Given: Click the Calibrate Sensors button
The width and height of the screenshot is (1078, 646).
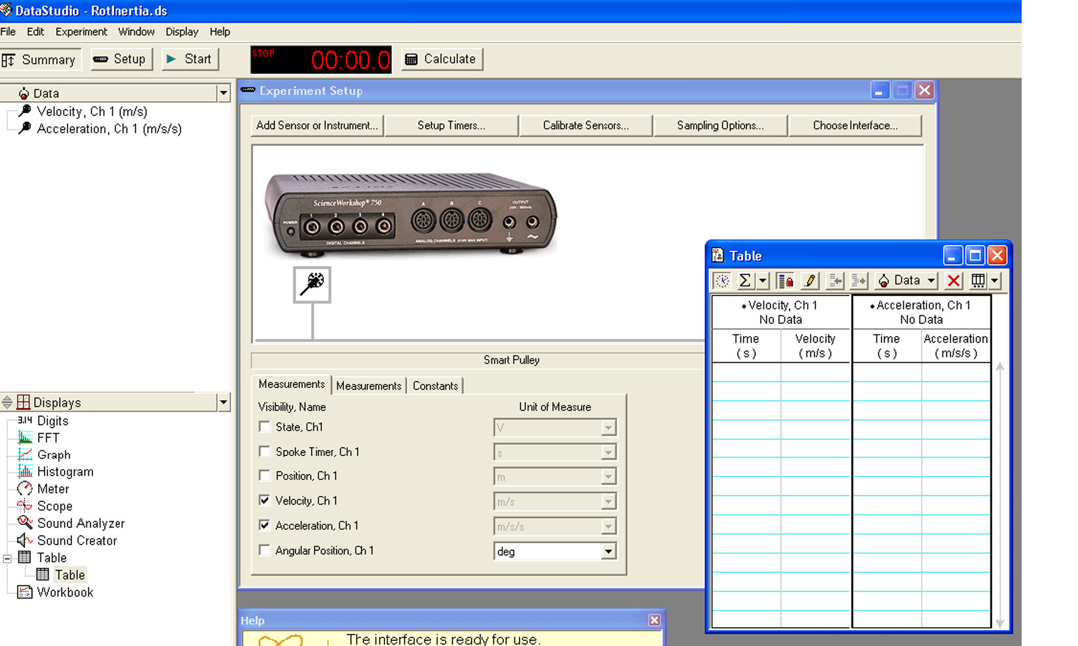Looking at the screenshot, I should (586, 125).
